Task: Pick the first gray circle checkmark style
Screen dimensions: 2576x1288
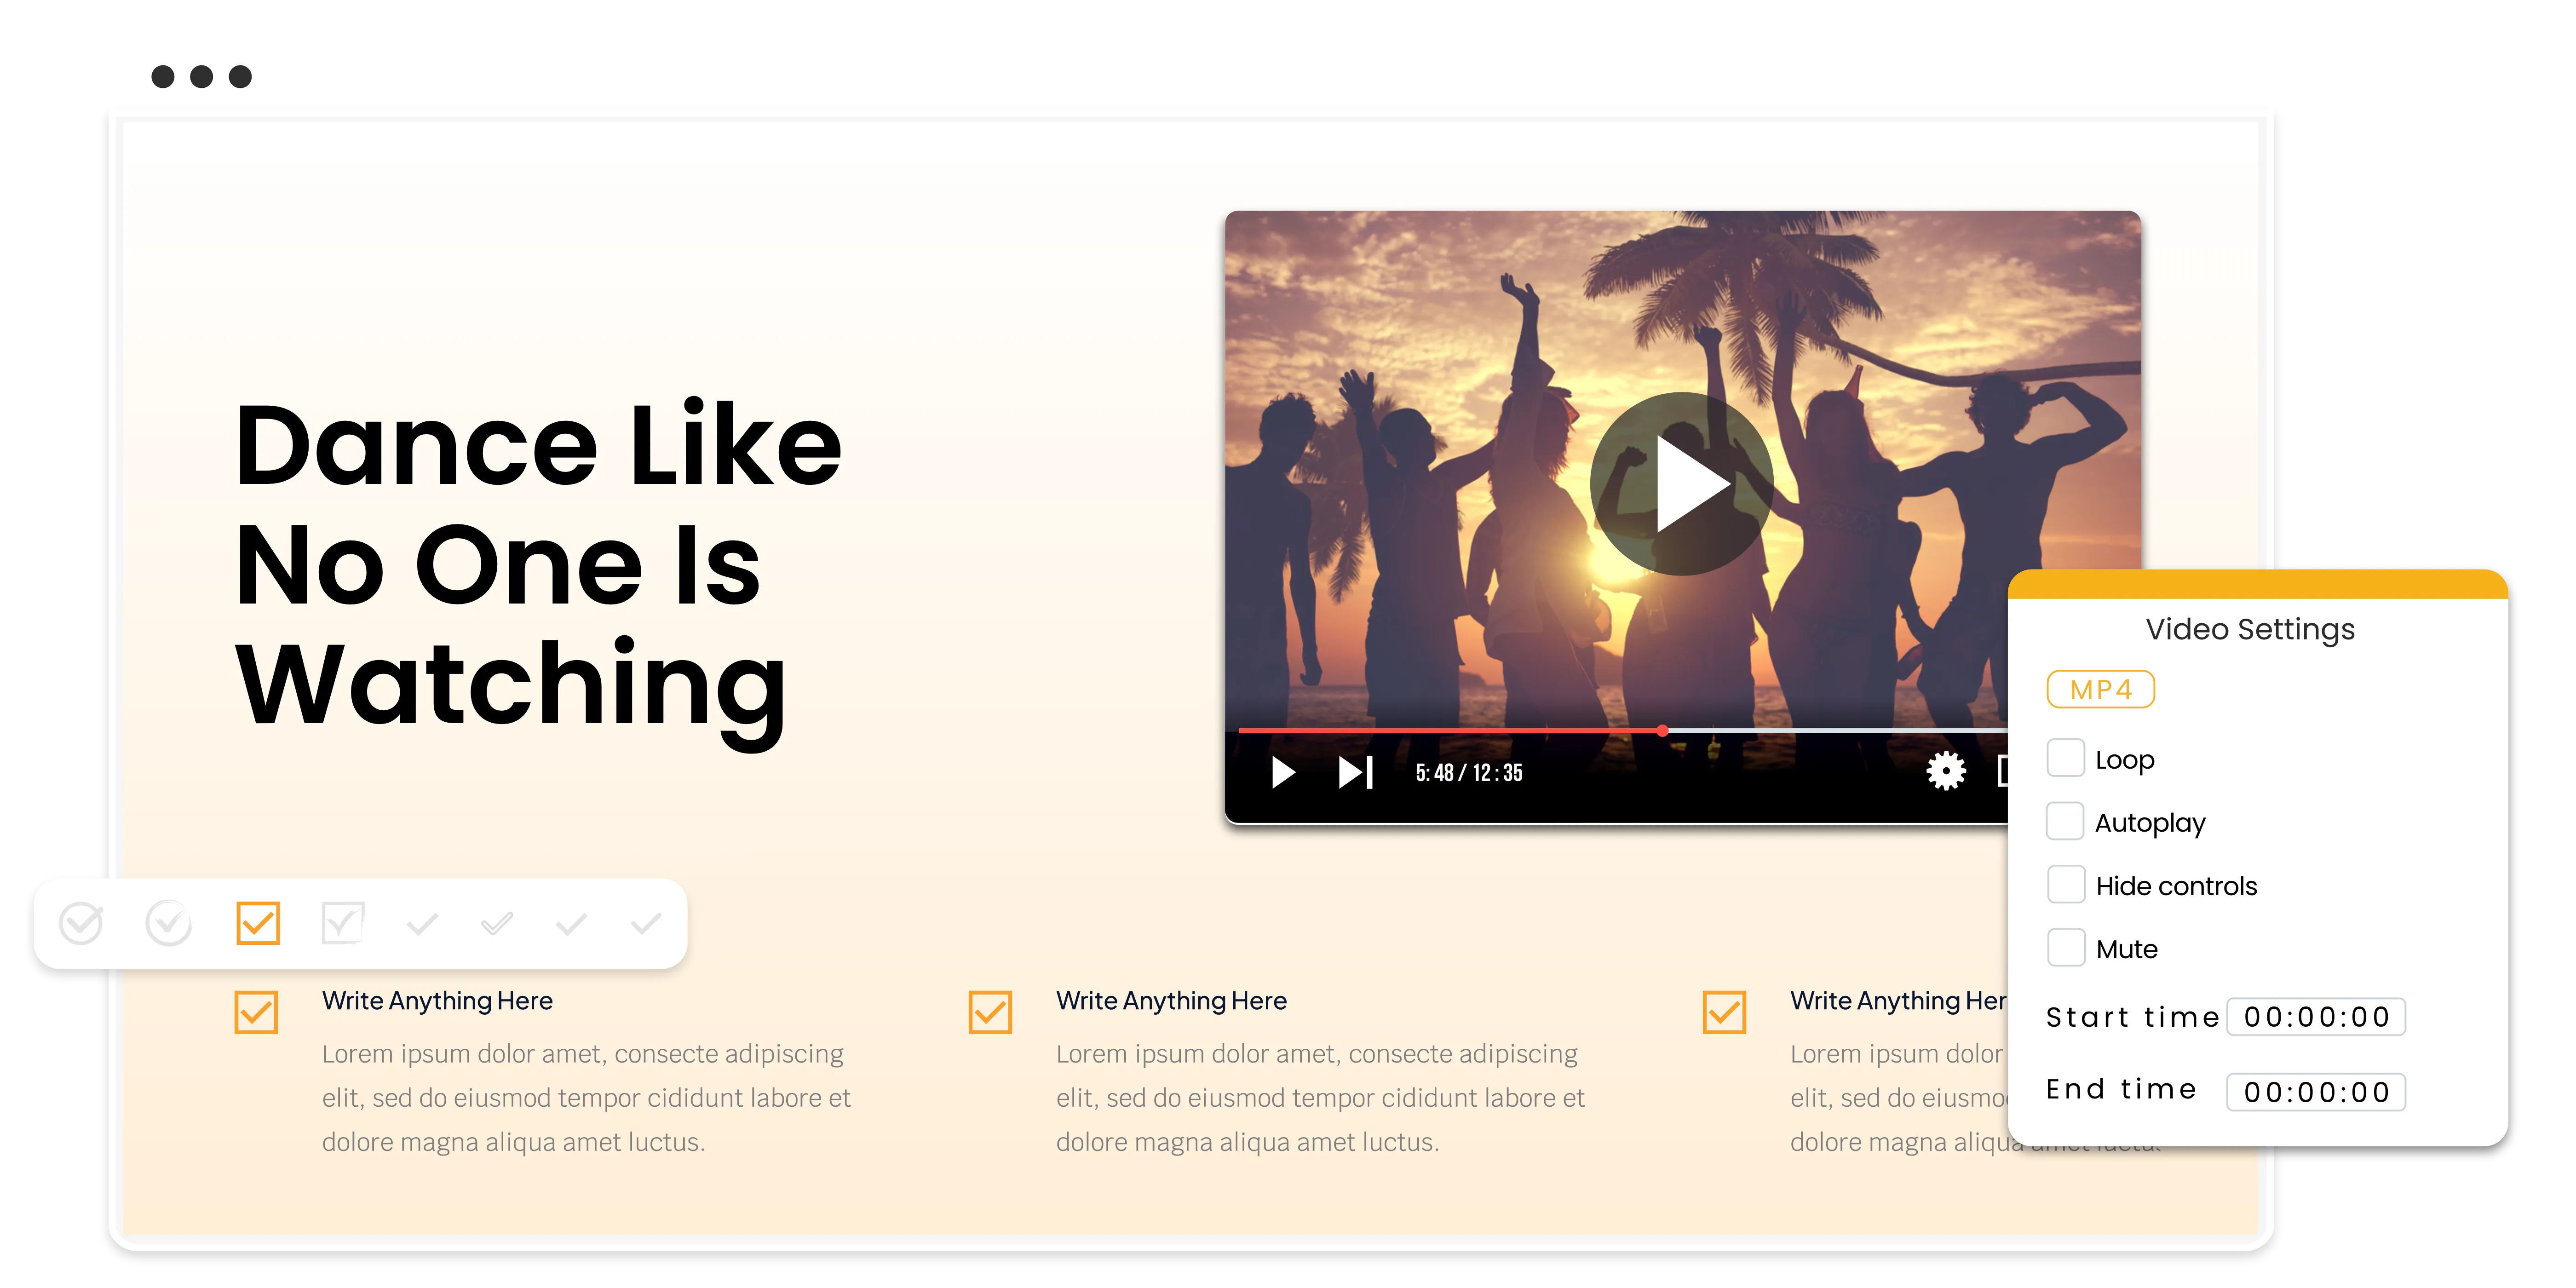Action: click(81, 923)
